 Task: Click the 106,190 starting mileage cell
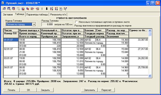(x=51, y=40)
